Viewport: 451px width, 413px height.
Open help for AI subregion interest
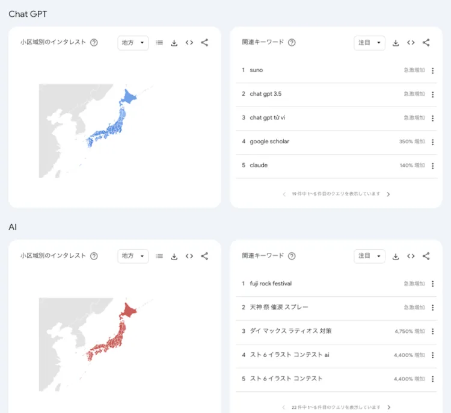(x=94, y=256)
